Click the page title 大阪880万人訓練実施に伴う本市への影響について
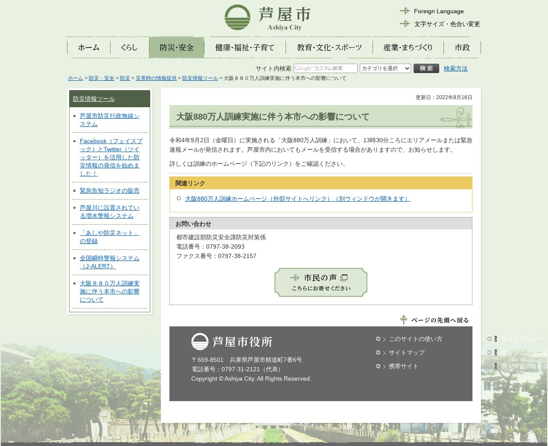 click(x=273, y=117)
